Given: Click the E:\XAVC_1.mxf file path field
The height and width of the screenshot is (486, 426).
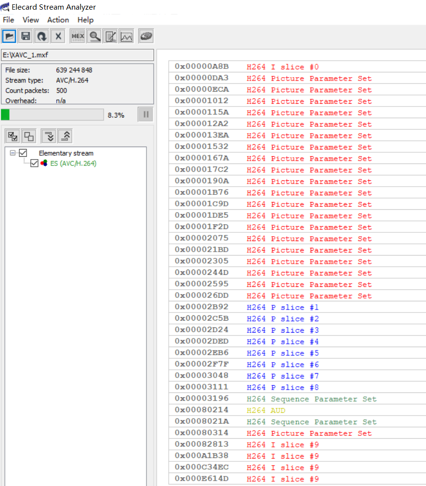Looking at the screenshot, I should click(78, 55).
